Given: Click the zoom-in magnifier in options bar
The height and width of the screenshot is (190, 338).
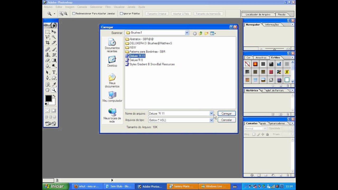Looking at the screenshot, I should 61,13.
